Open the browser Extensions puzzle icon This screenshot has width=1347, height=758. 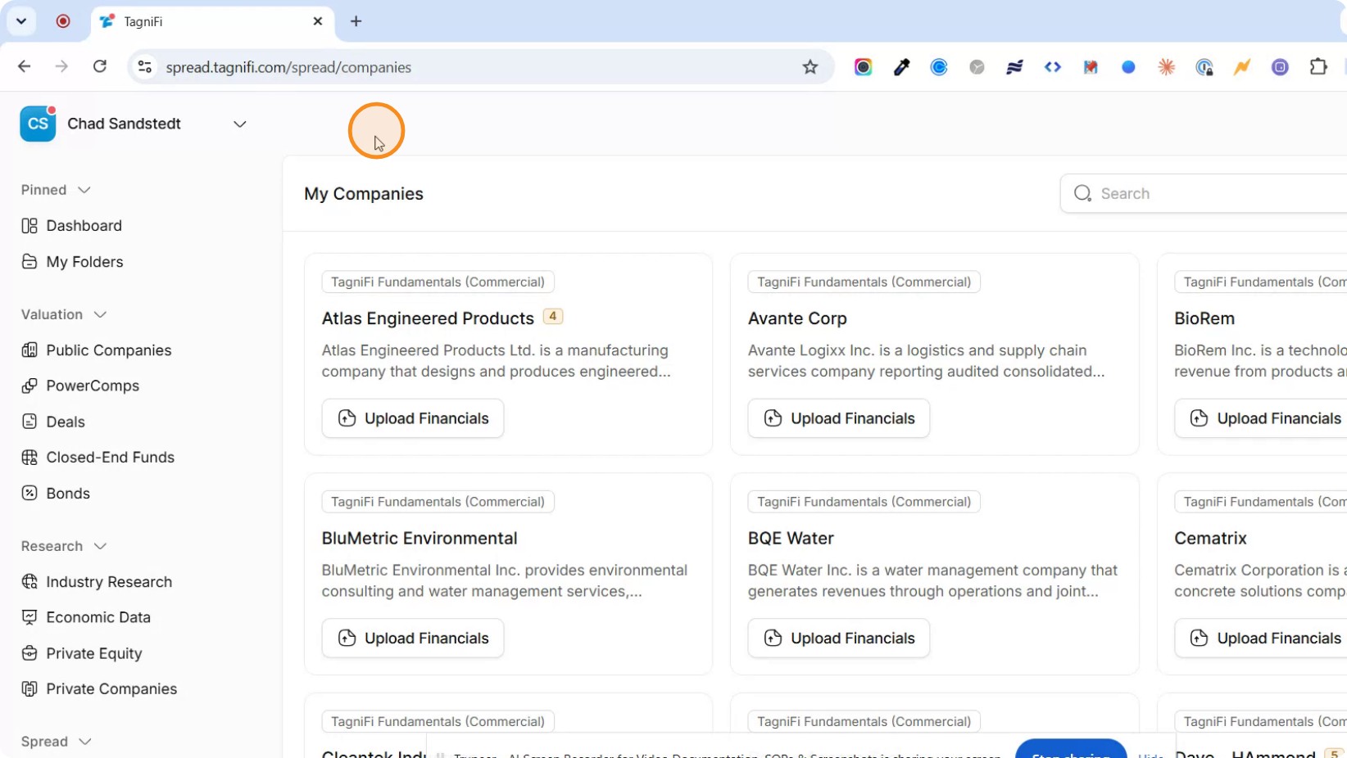pos(1318,67)
